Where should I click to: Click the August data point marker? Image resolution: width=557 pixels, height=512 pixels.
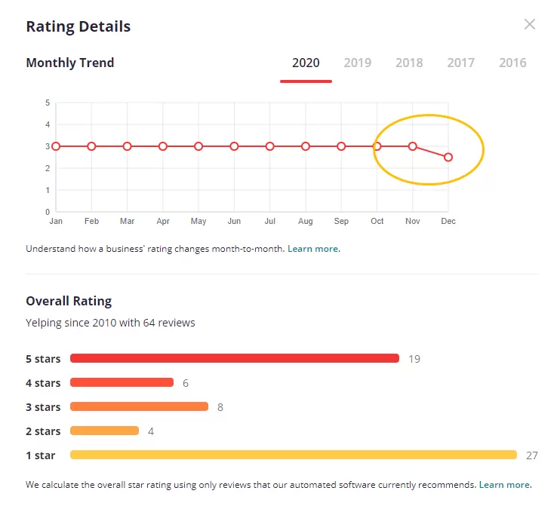[306, 146]
